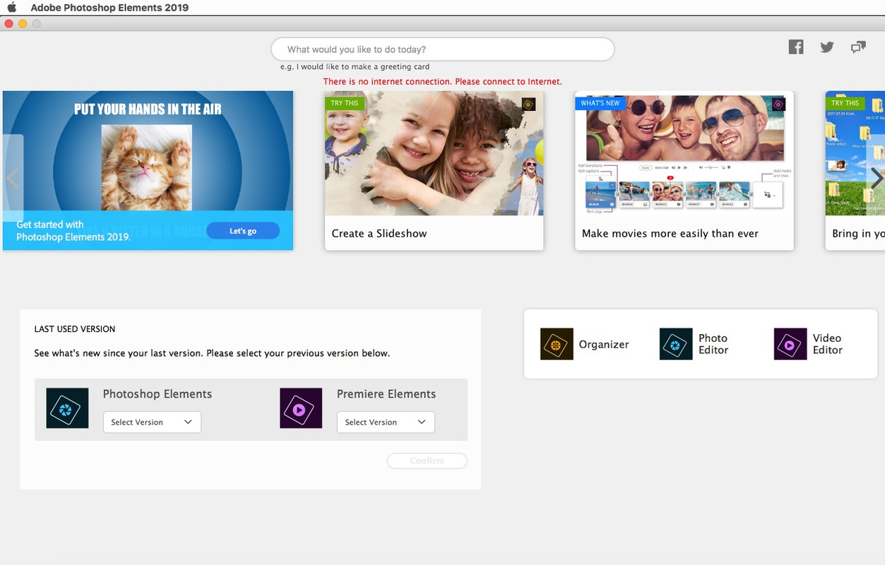Open the Video Editor label
The image size is (885, 565).
click(x=827, y=344)
